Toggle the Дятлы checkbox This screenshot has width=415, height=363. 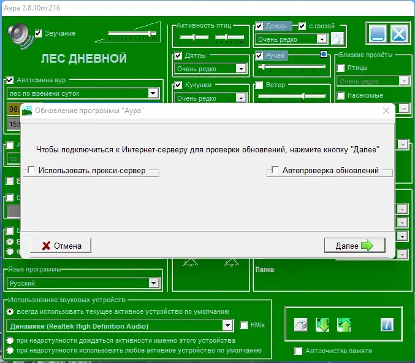click(x=178, y=55)
